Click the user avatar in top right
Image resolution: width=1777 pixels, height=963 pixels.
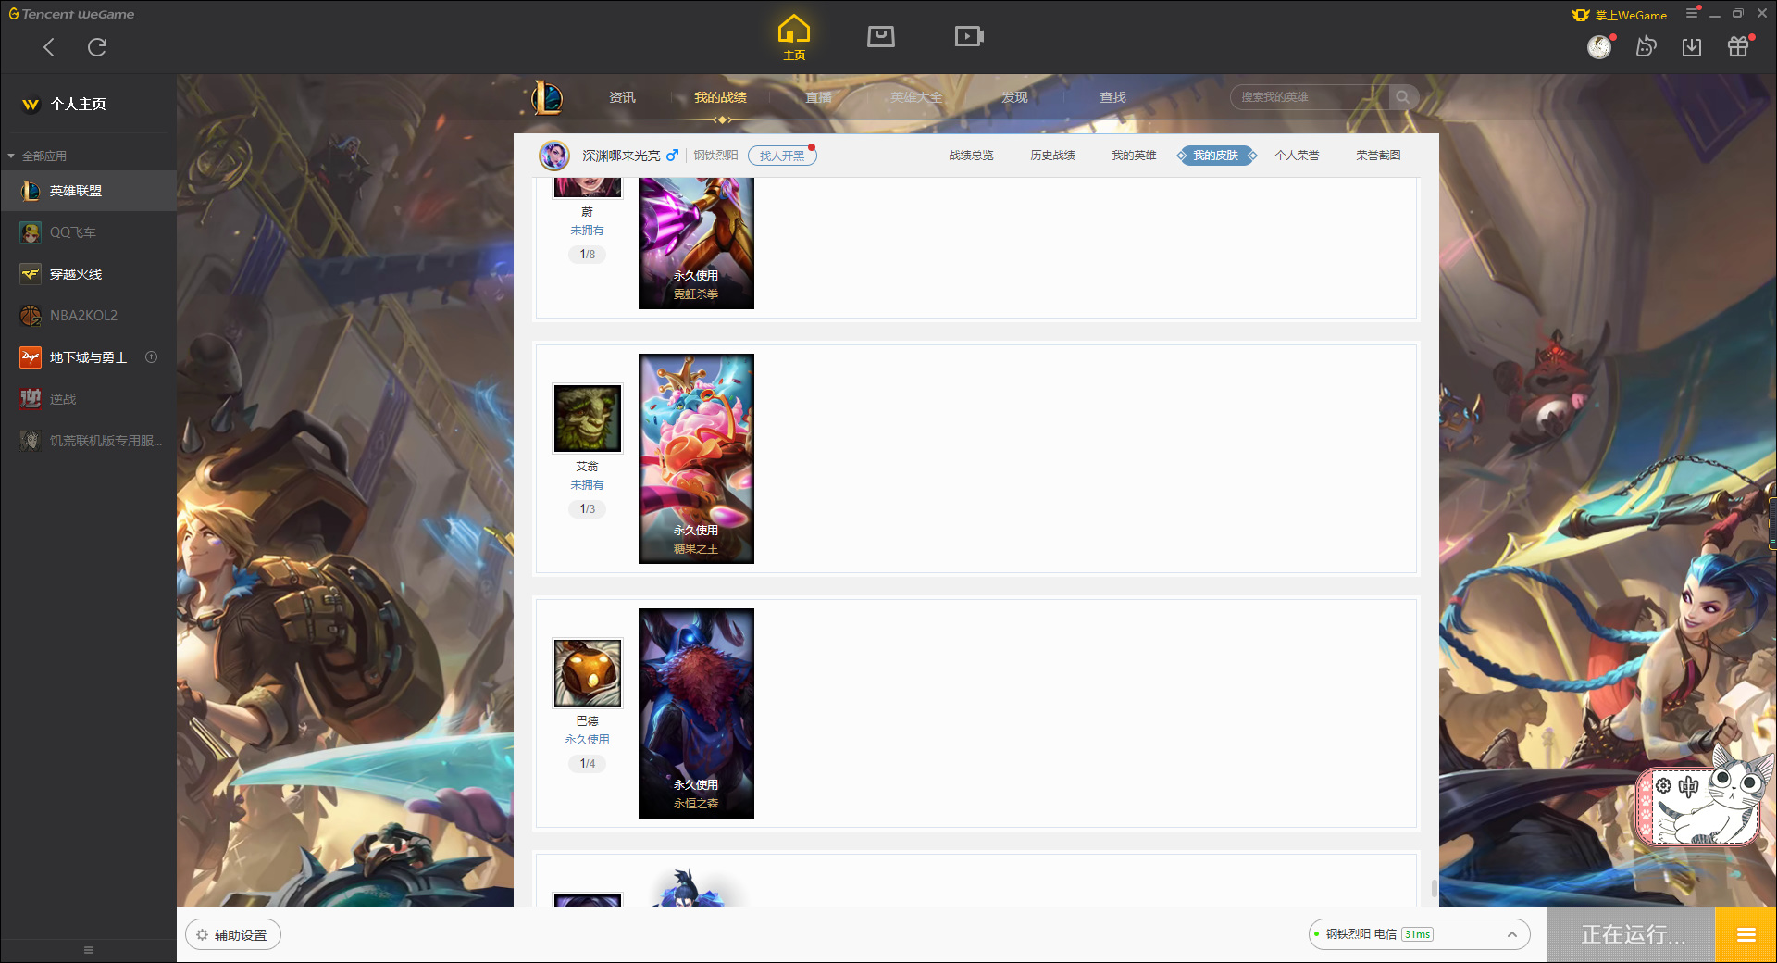pyautogui.click(x=1599, y=46)
